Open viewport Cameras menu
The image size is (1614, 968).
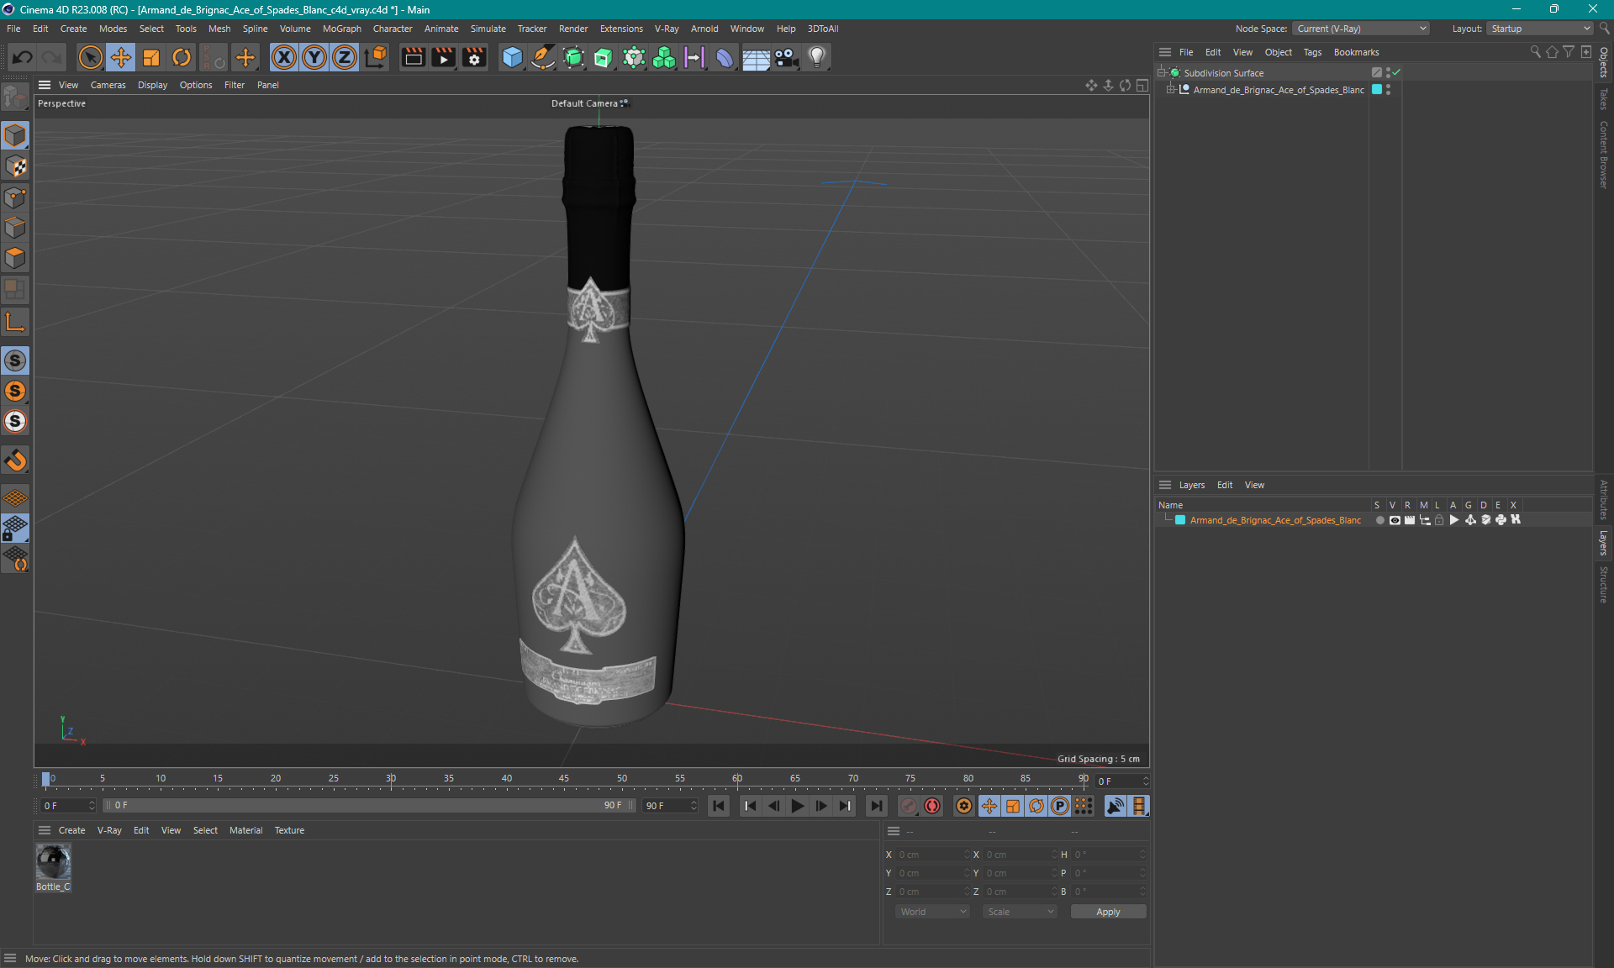pyautogui.click(x=108, y=85)
